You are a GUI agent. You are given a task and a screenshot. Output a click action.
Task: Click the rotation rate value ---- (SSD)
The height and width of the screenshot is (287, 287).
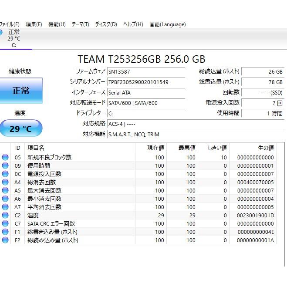tap(263, 92)
